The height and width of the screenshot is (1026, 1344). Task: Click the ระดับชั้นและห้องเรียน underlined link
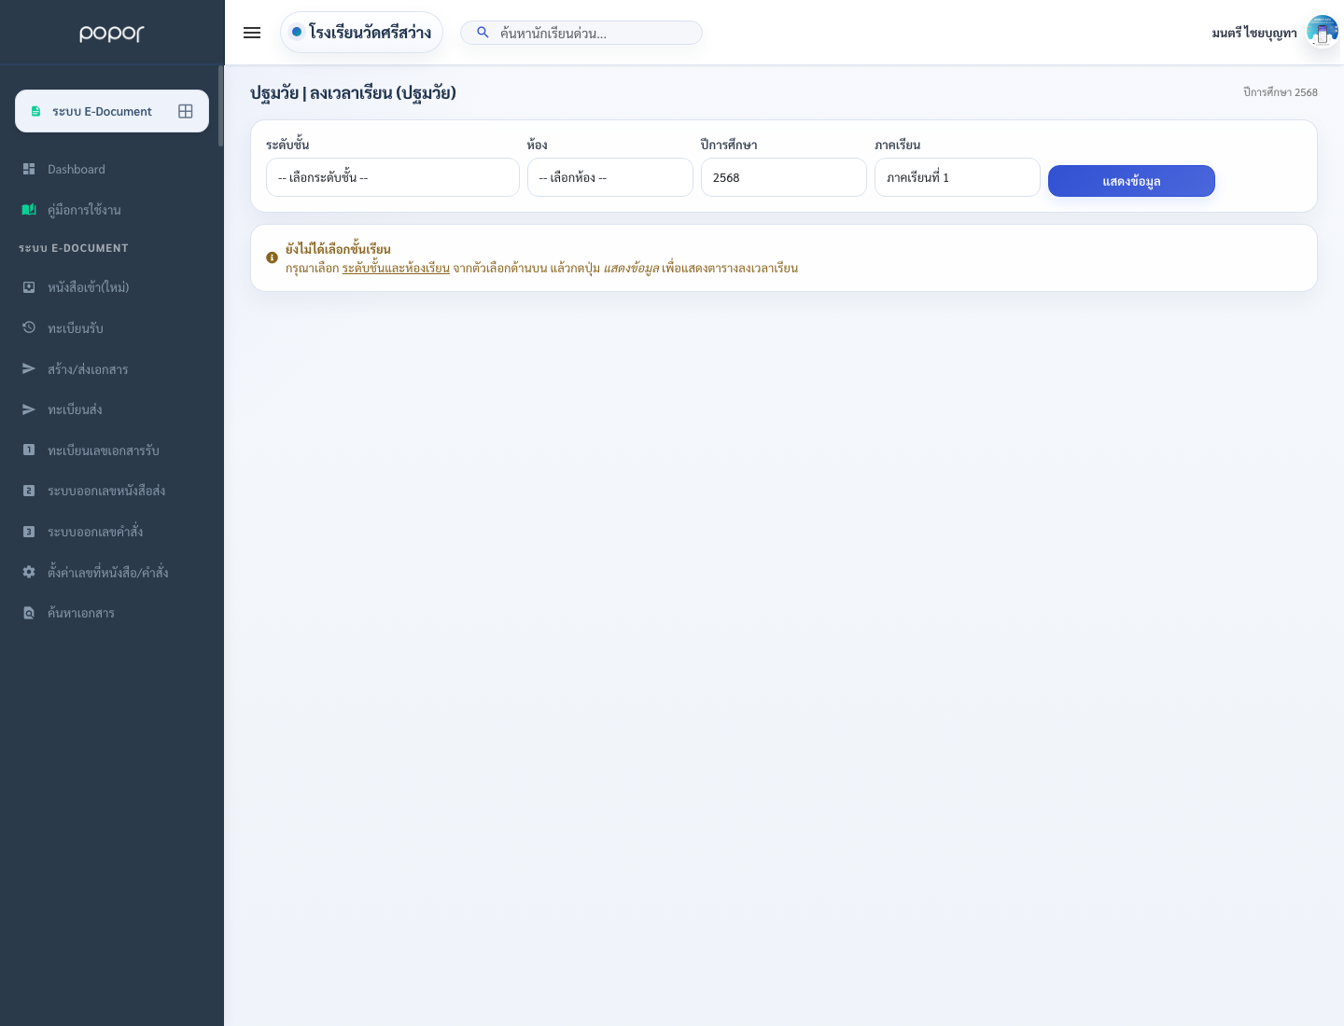pos(396,268)
